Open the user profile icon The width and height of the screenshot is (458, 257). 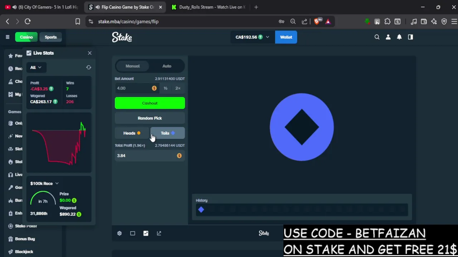[388, 37]
